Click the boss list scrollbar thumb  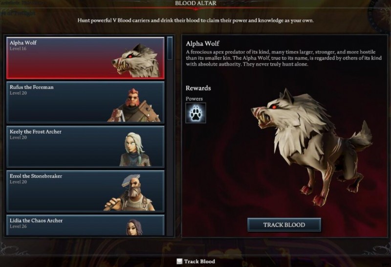170,48
